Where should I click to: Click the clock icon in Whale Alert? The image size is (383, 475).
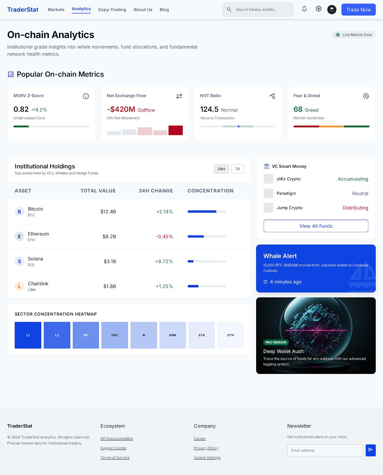tap(266, 282)
